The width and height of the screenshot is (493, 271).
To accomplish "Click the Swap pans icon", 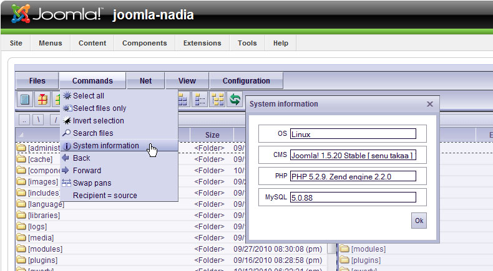I will 66,183.
